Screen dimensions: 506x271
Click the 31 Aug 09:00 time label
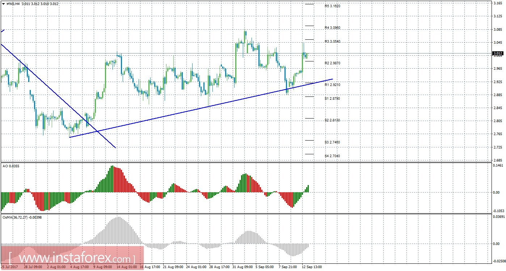point(243,267)
